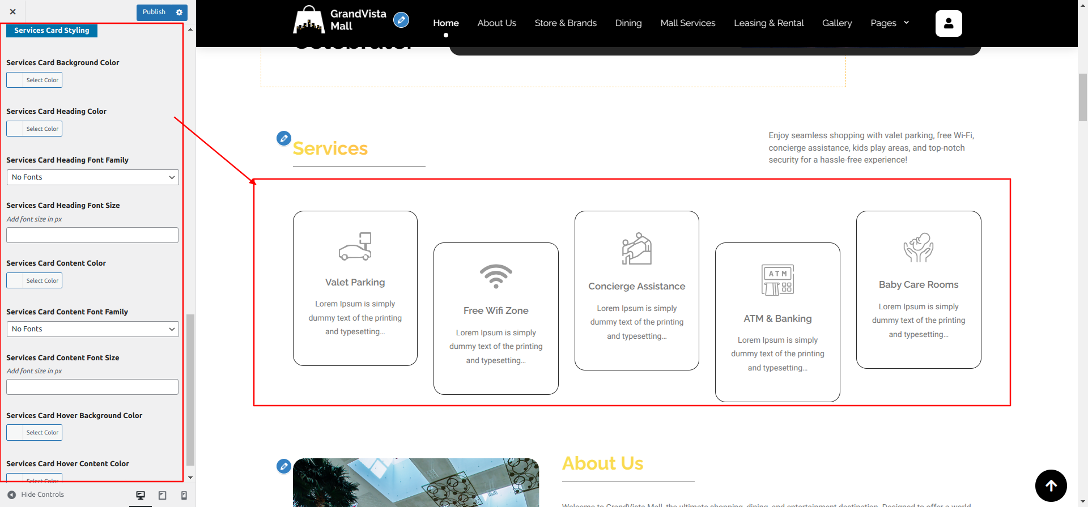Image resolution: width=1088 pixels, height=507 pixels.
Task: Switch to desktop preview device
Action: [141, 495]
